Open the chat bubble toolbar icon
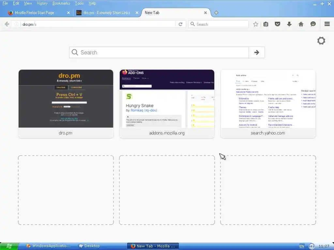The image size is (334, 250). pos(313,24)
